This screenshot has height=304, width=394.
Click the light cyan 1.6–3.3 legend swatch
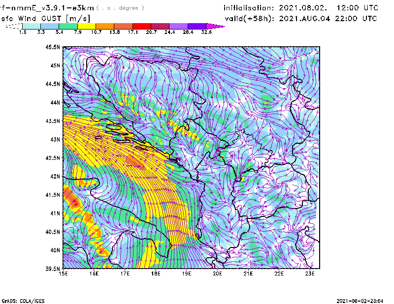coord(32,26)
